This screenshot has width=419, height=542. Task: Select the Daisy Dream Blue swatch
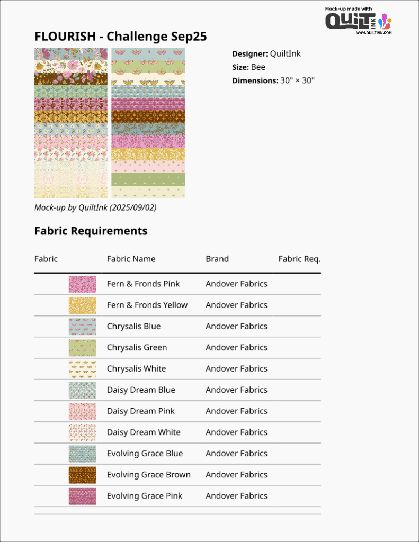[x=82, y=390]
